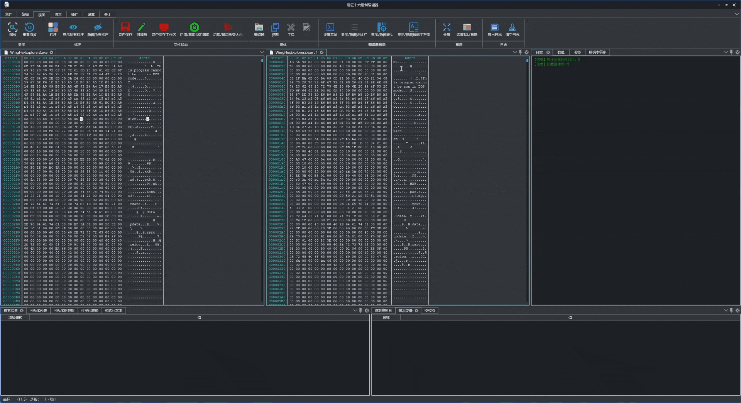
Task: Open the 编辑器 folder icon
Action: point(259,27)
